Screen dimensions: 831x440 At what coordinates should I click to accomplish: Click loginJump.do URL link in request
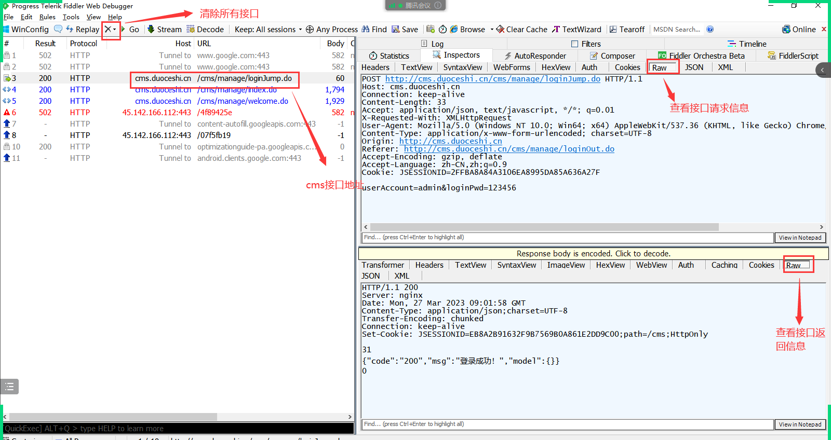click(x=492, y=79)
